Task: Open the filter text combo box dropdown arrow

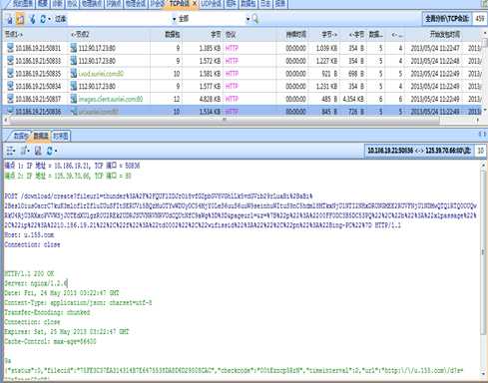Action: click(174, 19)
